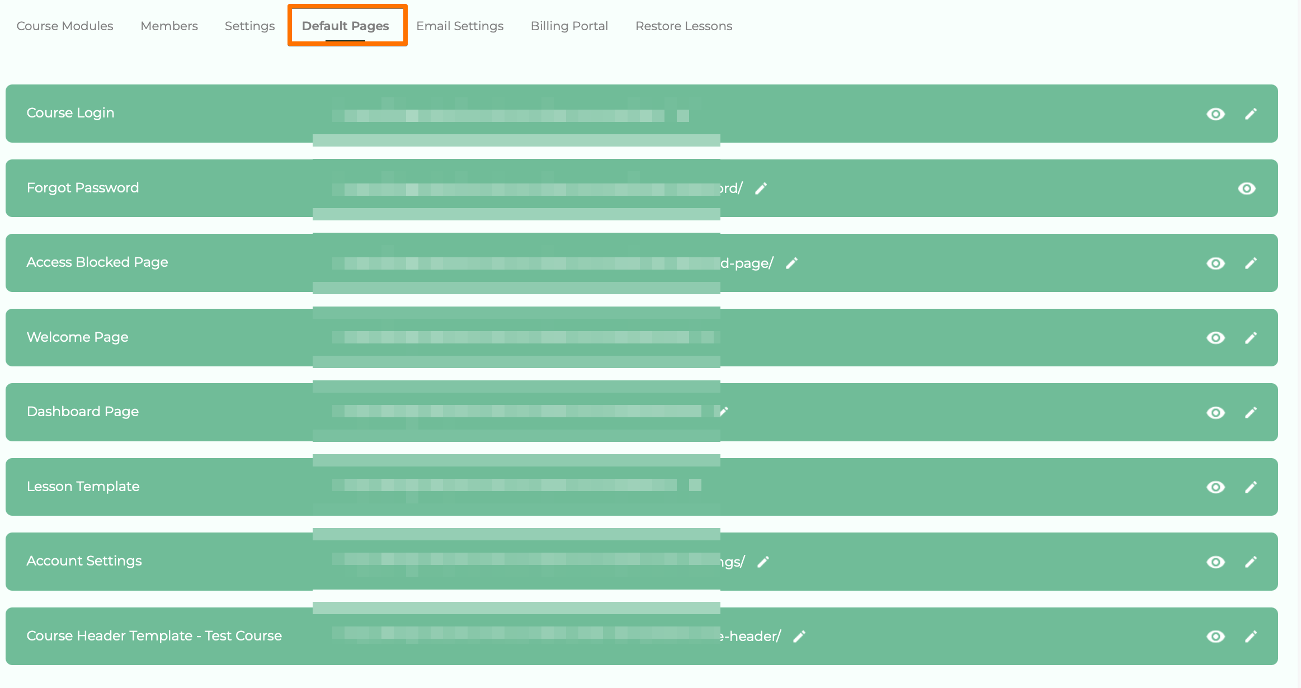Edit Course Header Template with right pencil
The height and width of the screenshot is (688, 1301).
[x=1251, y=637]
